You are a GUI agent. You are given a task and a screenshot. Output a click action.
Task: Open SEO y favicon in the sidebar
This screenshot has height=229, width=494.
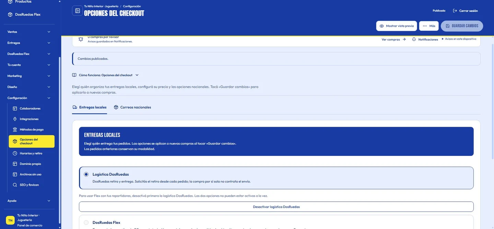(x=32, y=185)
